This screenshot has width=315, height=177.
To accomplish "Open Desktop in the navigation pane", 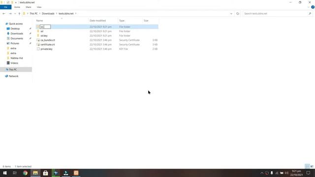I will click(15, 29).
